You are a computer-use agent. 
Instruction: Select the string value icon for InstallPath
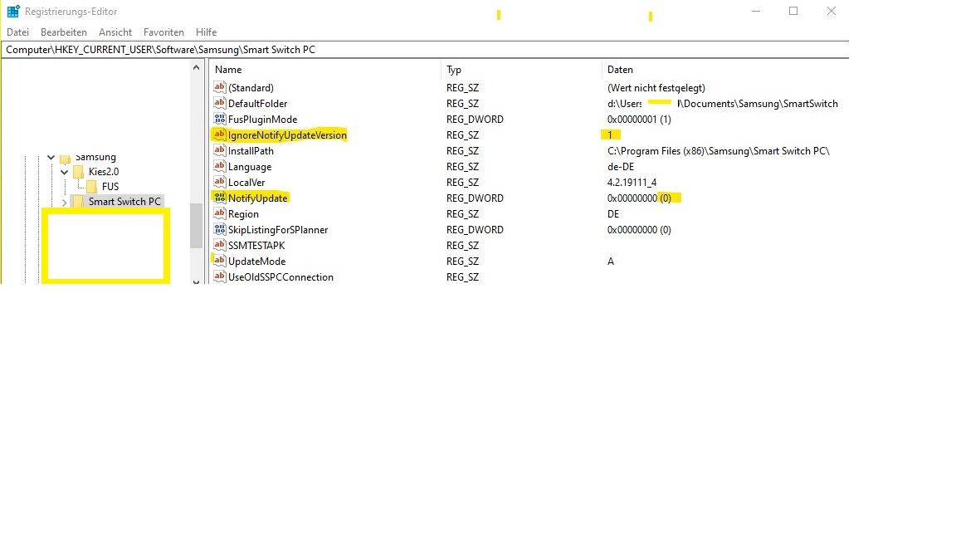(219, 150)
